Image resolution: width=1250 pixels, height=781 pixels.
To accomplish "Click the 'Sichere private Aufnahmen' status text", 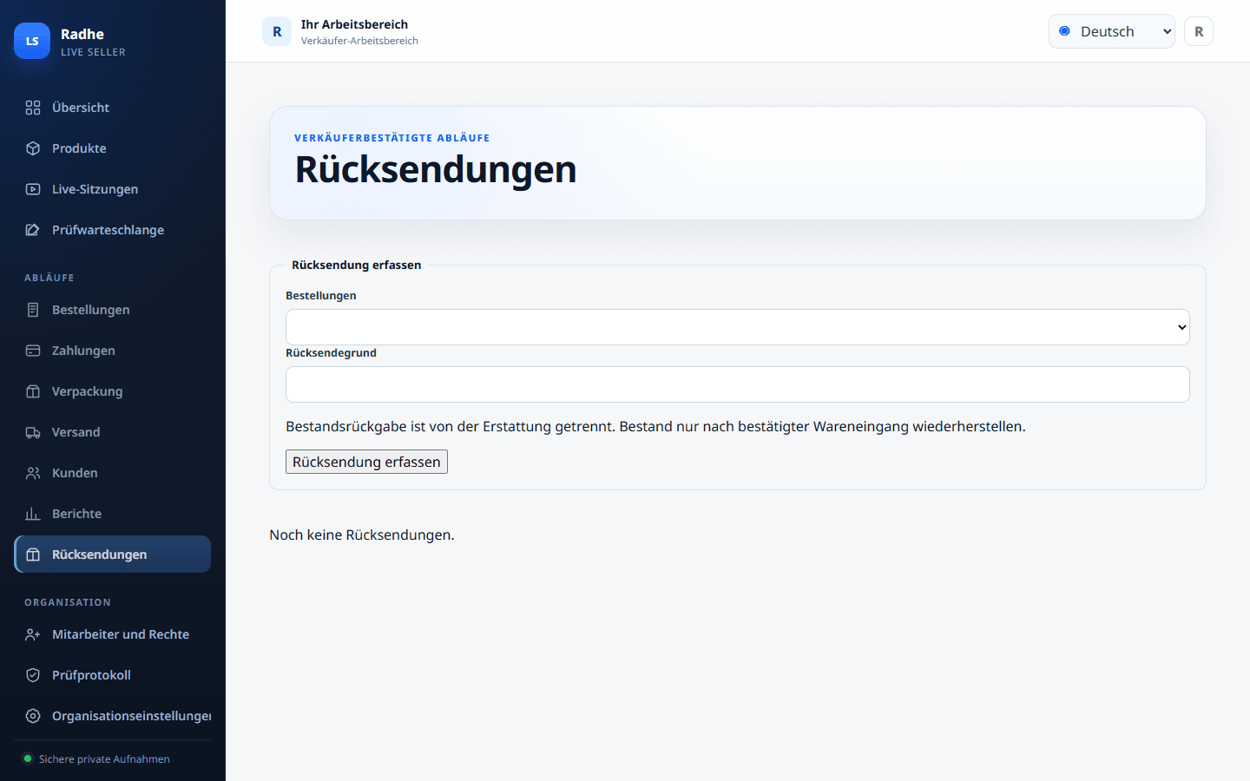I will coord(104,759).
